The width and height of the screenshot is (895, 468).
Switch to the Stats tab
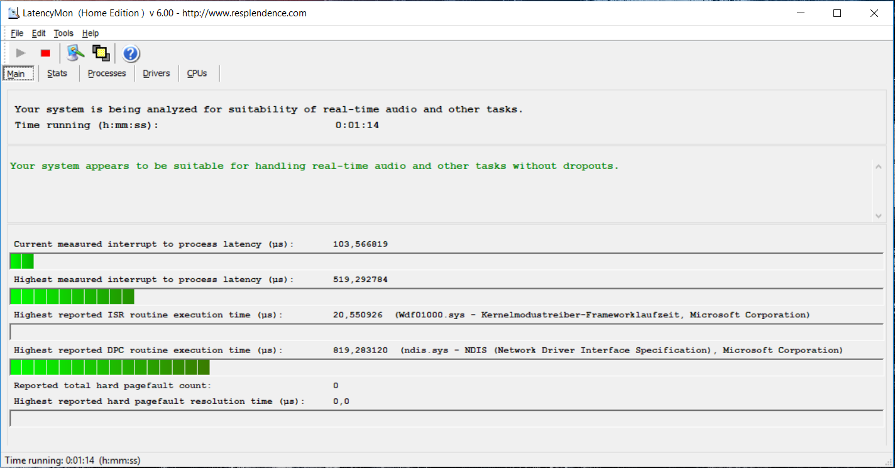(x=57, y=73)
